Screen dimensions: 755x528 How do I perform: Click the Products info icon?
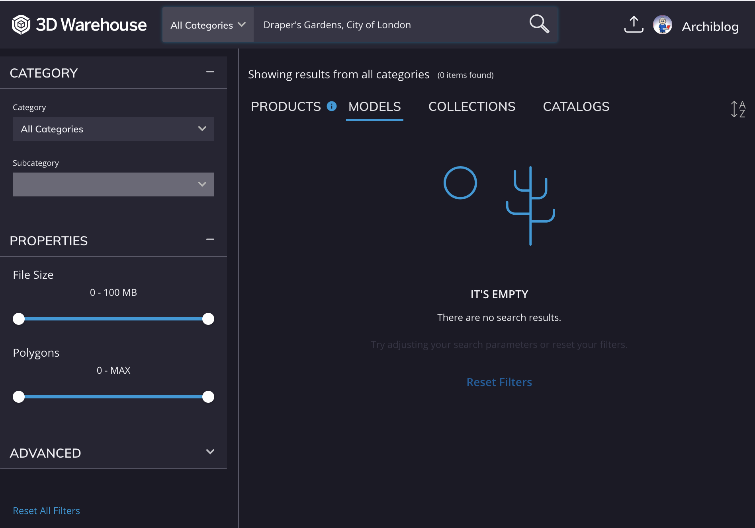pyautogui.click(x=332, y=106)
